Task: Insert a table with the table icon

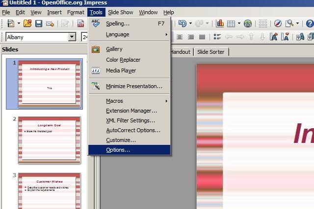Action: 231,24
